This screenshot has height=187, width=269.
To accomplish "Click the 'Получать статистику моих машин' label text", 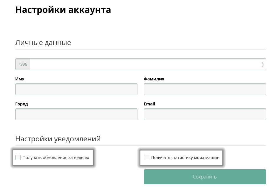I will 185,158.
